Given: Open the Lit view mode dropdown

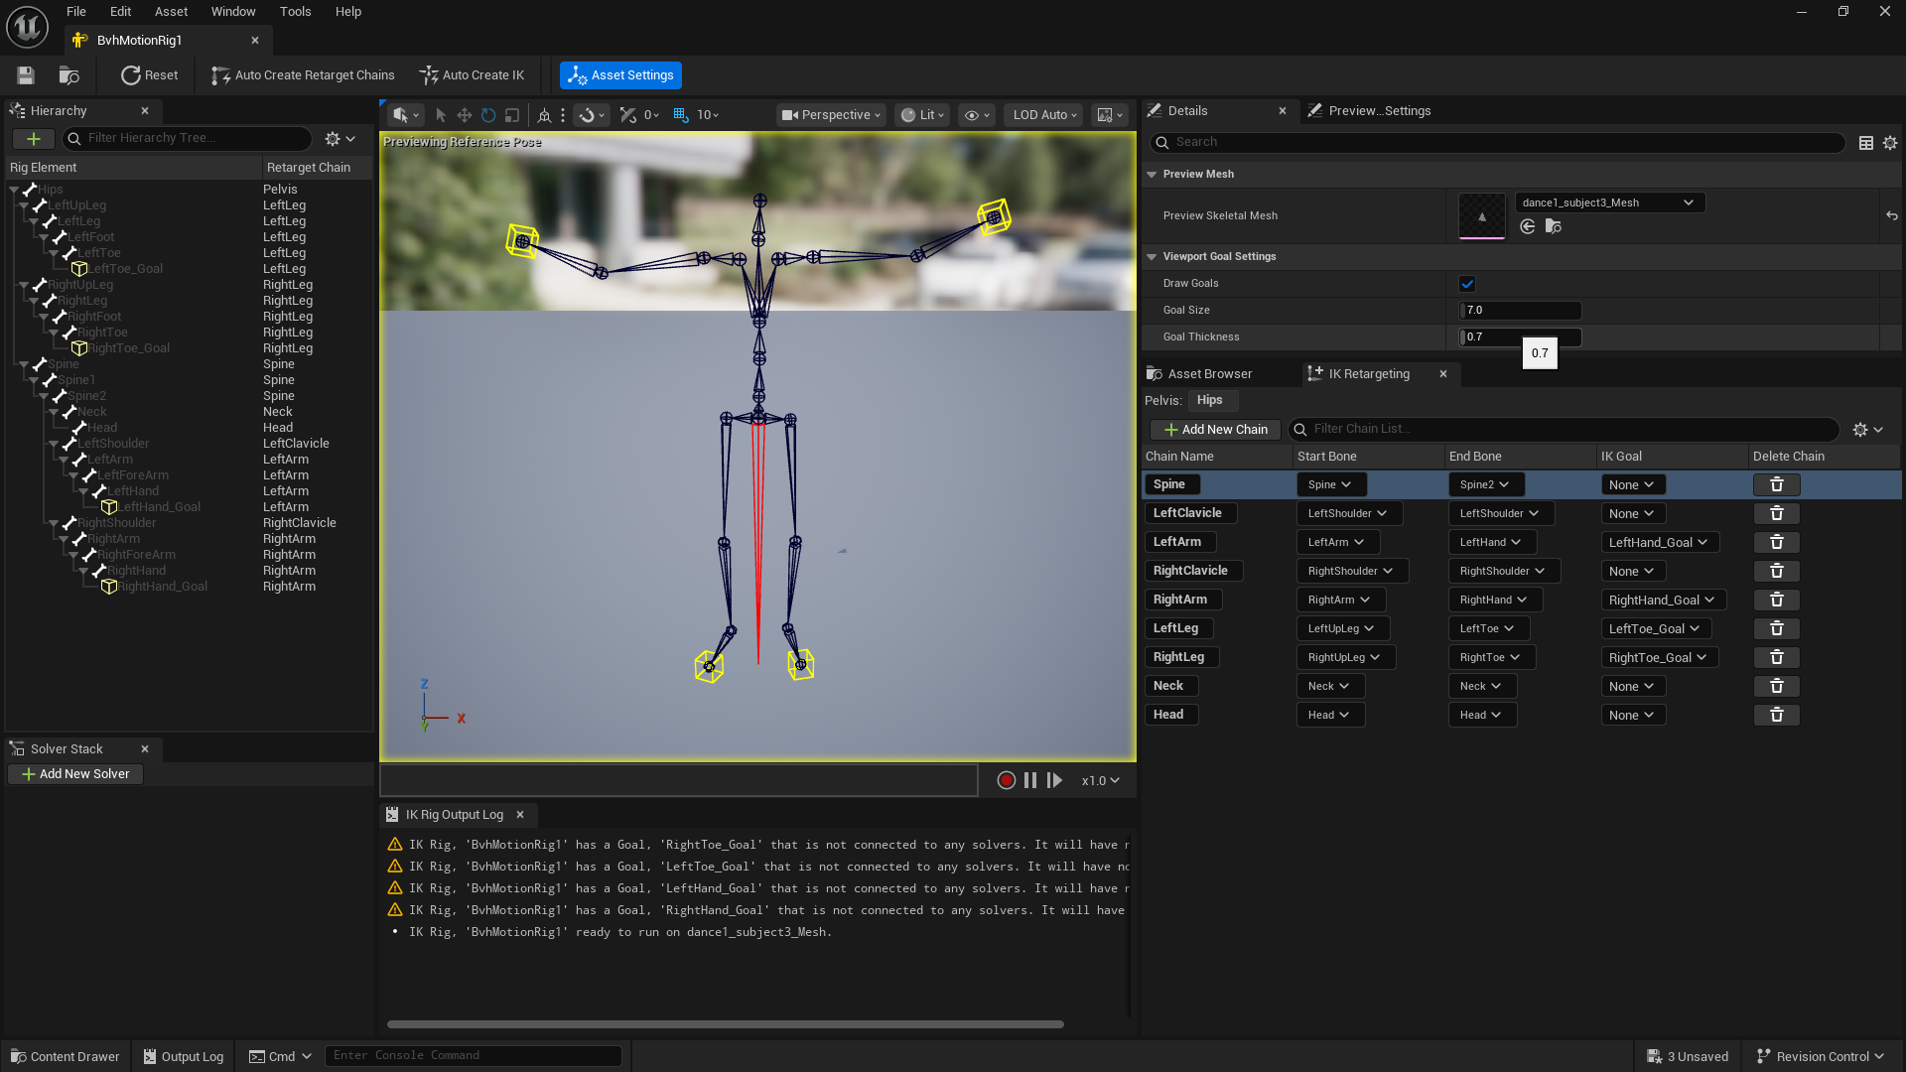Looking at the screenshot, I should (x=922, y=114).
